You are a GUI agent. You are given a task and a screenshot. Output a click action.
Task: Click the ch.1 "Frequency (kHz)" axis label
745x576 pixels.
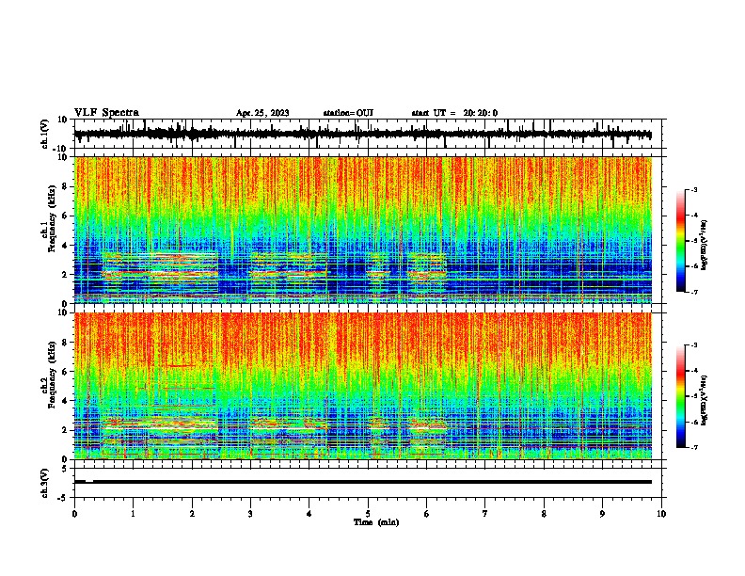(x=54, y=219)
